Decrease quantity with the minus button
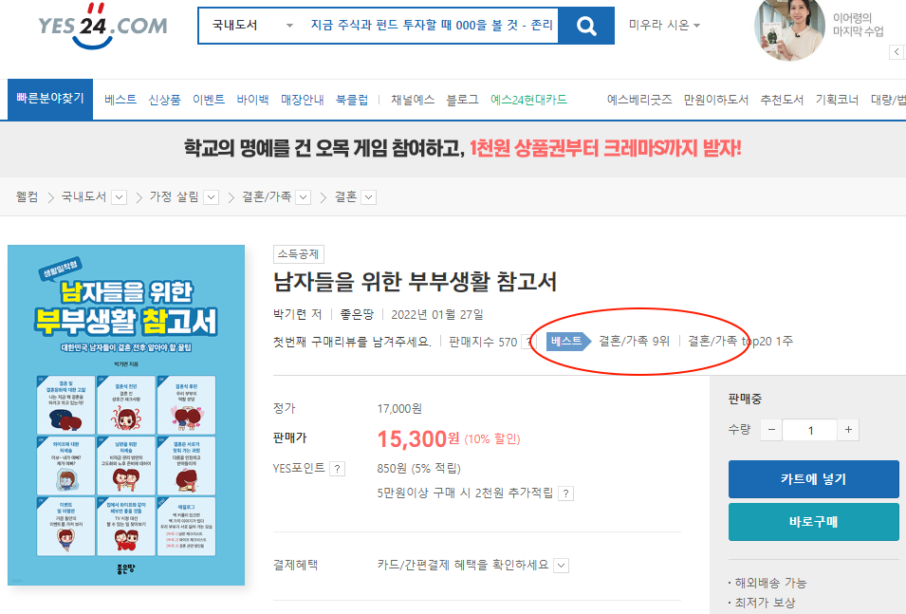The height and width of the screenshot is (614, 906). click(771, 430)
